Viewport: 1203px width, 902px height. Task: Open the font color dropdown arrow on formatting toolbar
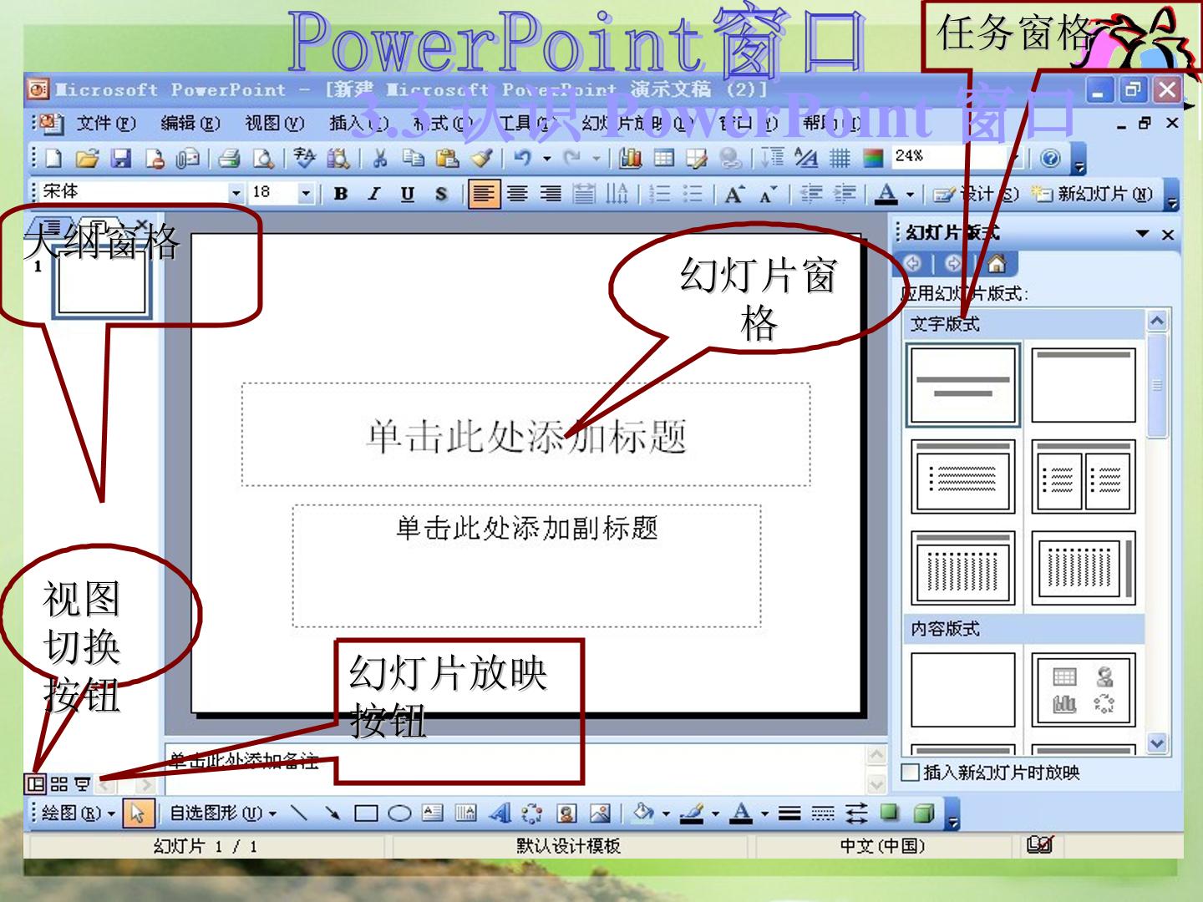click(910, 195)
